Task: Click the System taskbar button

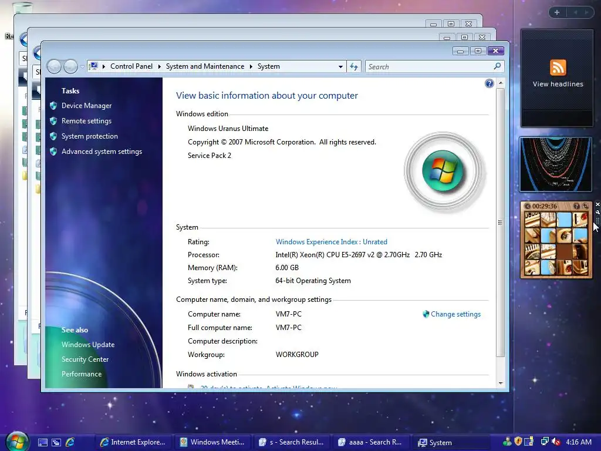Action: (451, 442)
